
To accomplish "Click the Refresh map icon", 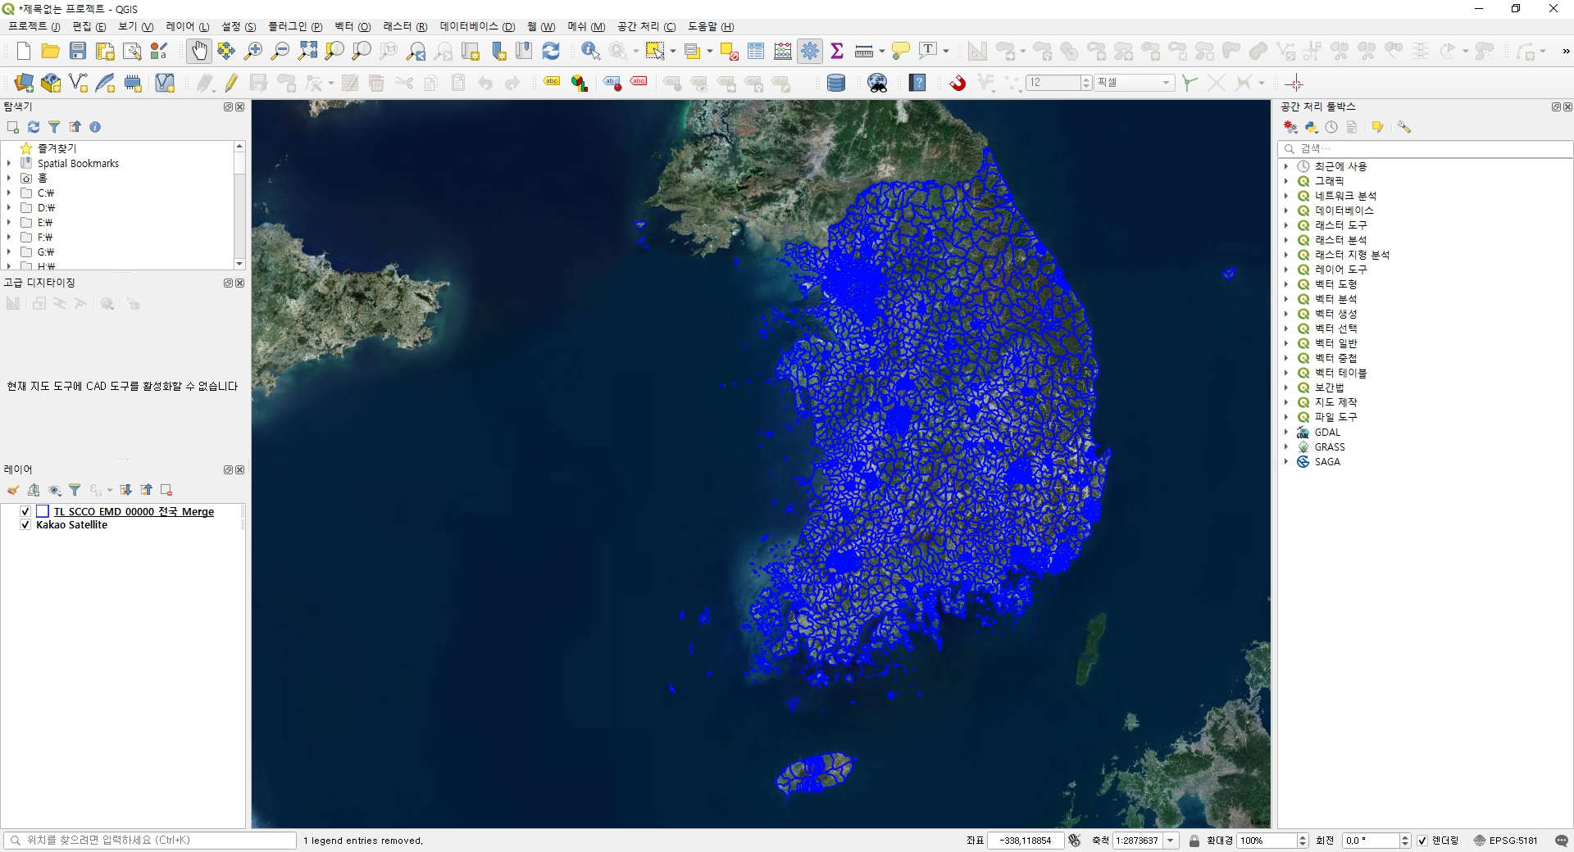I will (x=551, y=51).
